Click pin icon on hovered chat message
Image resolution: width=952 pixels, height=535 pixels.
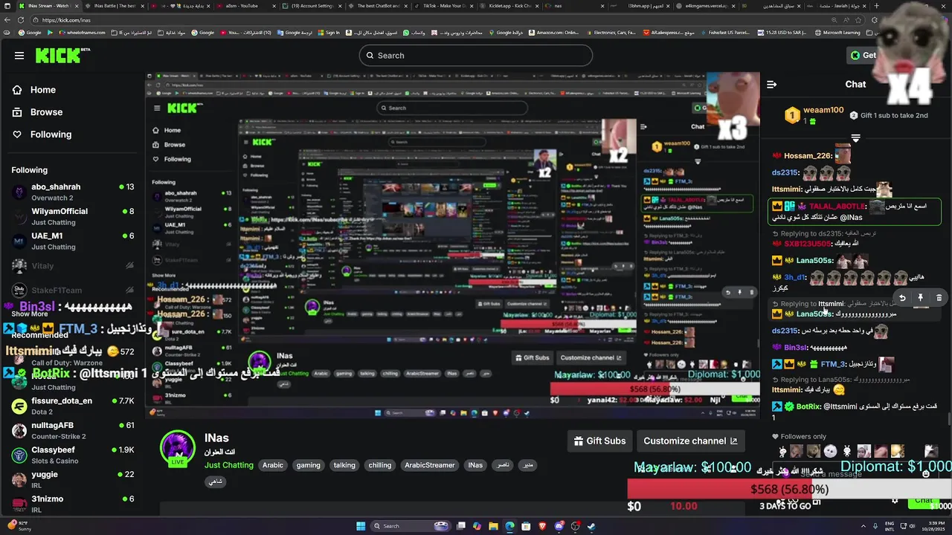[x=920, y=297]
